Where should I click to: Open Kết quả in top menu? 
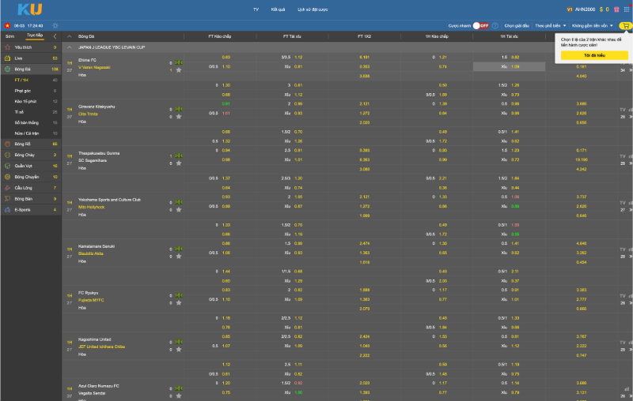tap(278, 9)
